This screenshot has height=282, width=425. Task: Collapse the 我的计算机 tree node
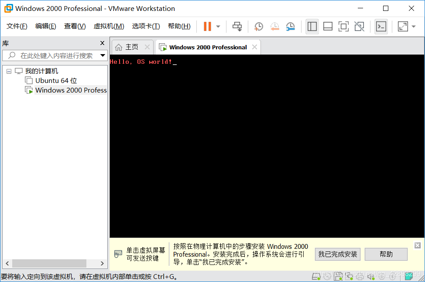click(9, 71)
